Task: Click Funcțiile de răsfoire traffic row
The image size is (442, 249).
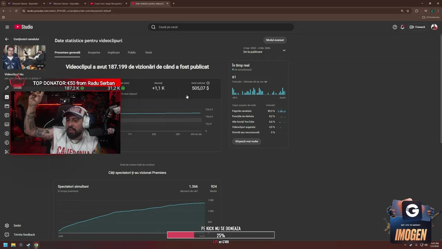Action: pyautogui.click(x=259, y=117)
